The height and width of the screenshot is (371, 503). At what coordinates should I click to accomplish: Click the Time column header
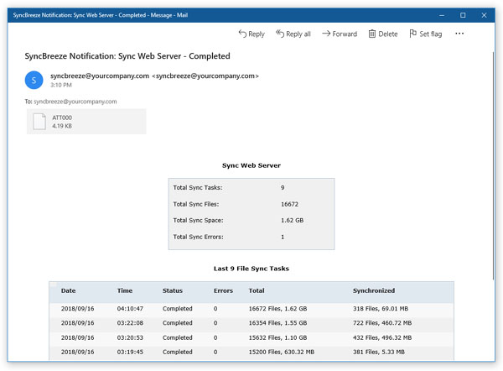click(x=125, y=290)
